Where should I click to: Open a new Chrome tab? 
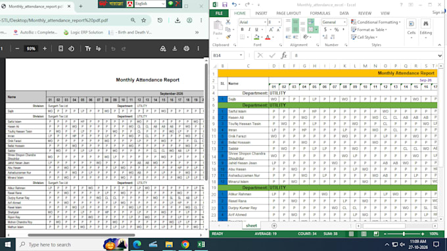pos(81,6)
